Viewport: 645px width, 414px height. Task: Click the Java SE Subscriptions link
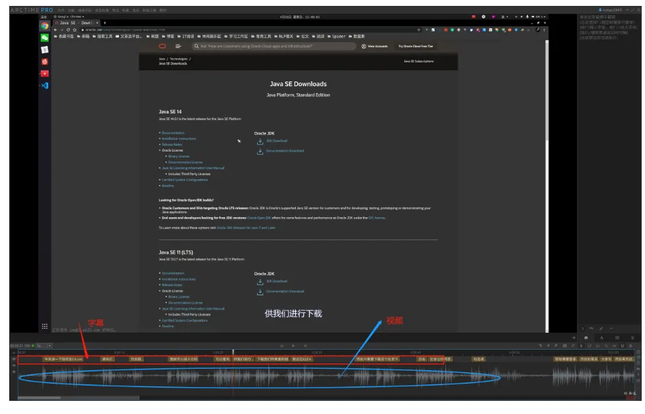[x=418, y=61]
